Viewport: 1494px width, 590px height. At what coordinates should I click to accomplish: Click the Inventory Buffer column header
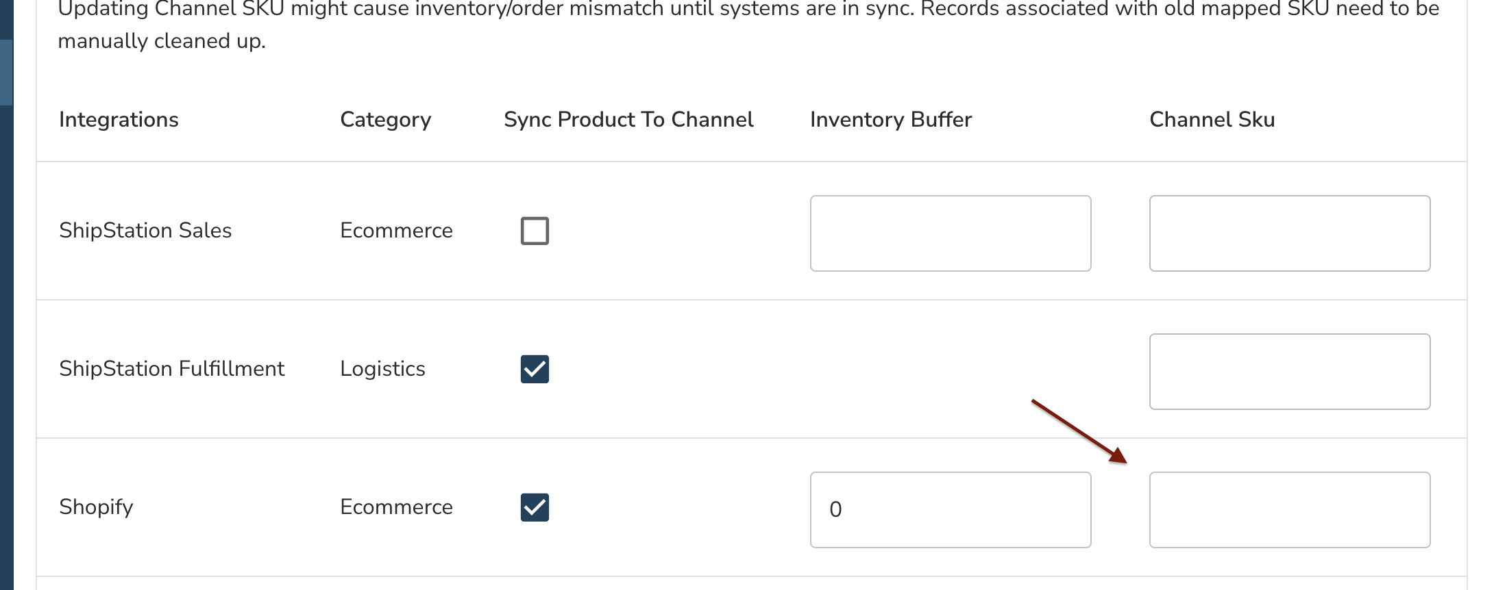click(x=890, y=120)
